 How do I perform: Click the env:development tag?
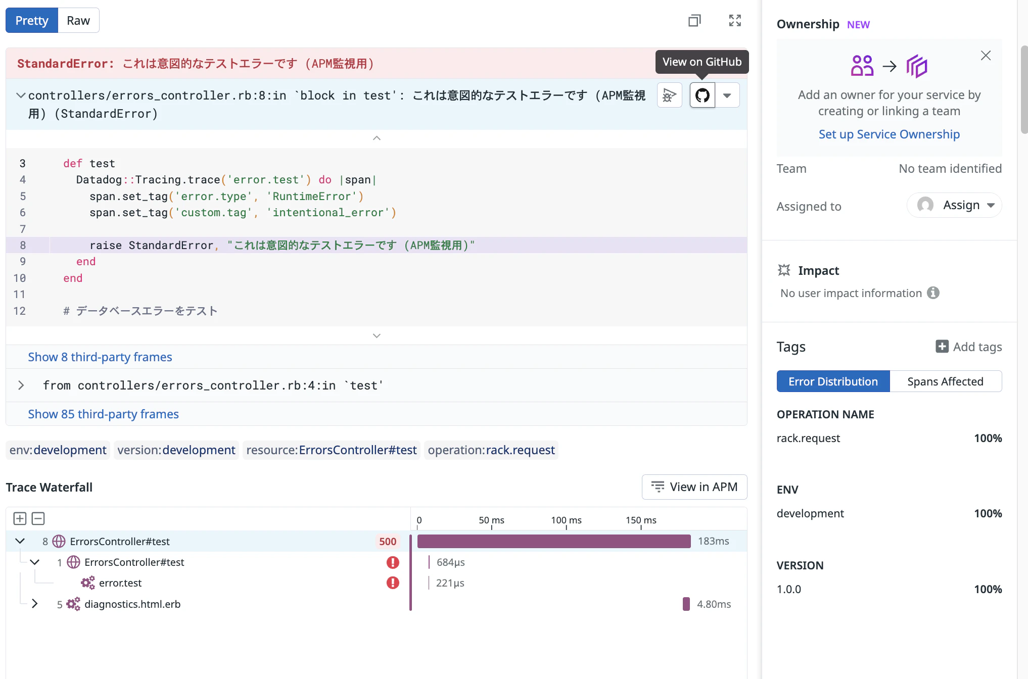pyautogui.click(x=58, y=450)
